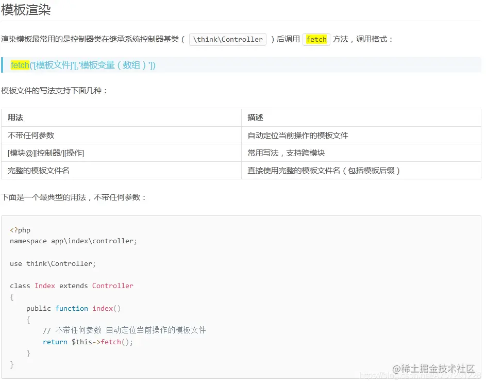The height and width of the screenshot is (385, 486).
Task: Select the 不带任何参数 table cell
Action: (x=121, y=135)
